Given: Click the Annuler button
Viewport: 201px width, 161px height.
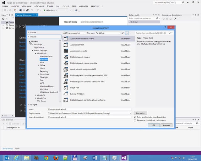Looking at the screenshot, I should [x=166, y=125].
